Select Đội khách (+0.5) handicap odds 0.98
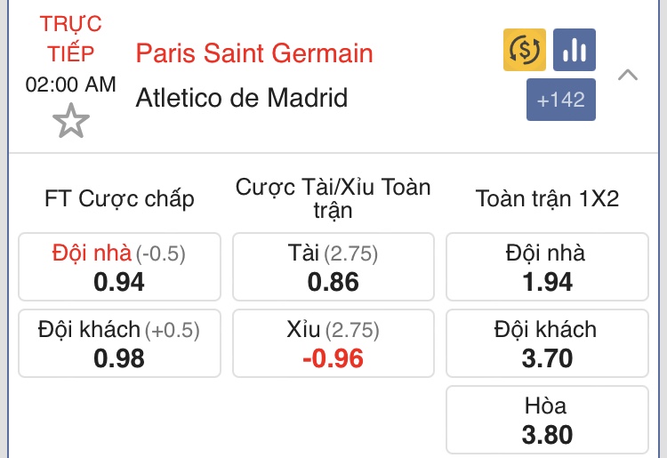Viewport: 667px width, 458px height. (x=119, y=343)
